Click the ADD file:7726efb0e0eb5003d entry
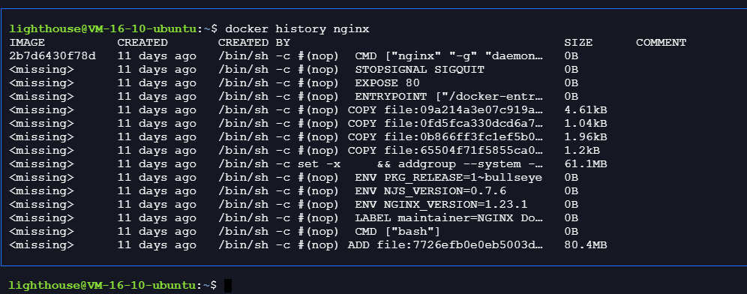This screenshot has width=747, height=294. pos(445,245)
